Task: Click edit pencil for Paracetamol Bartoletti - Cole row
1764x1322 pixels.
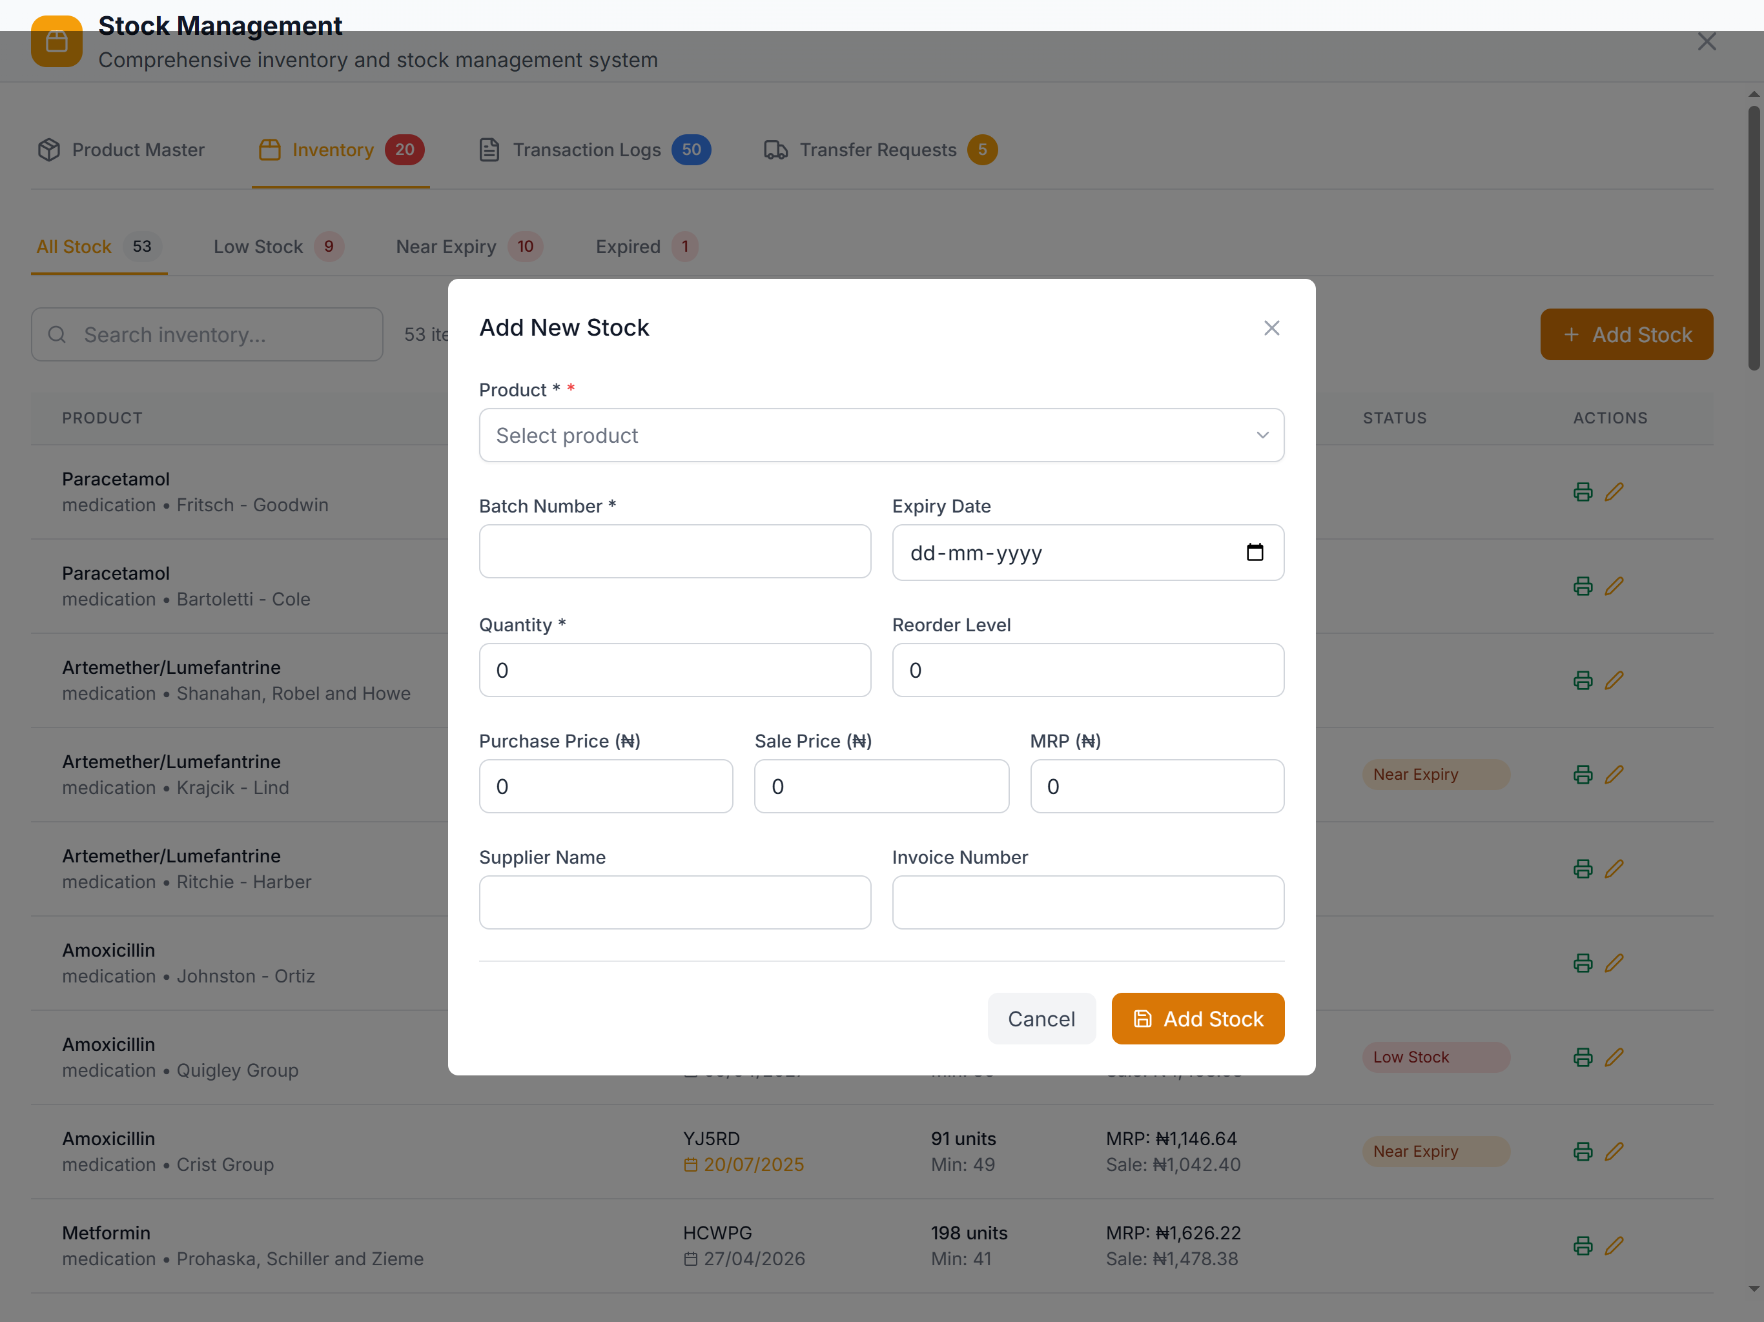Action: point(1614,586)
